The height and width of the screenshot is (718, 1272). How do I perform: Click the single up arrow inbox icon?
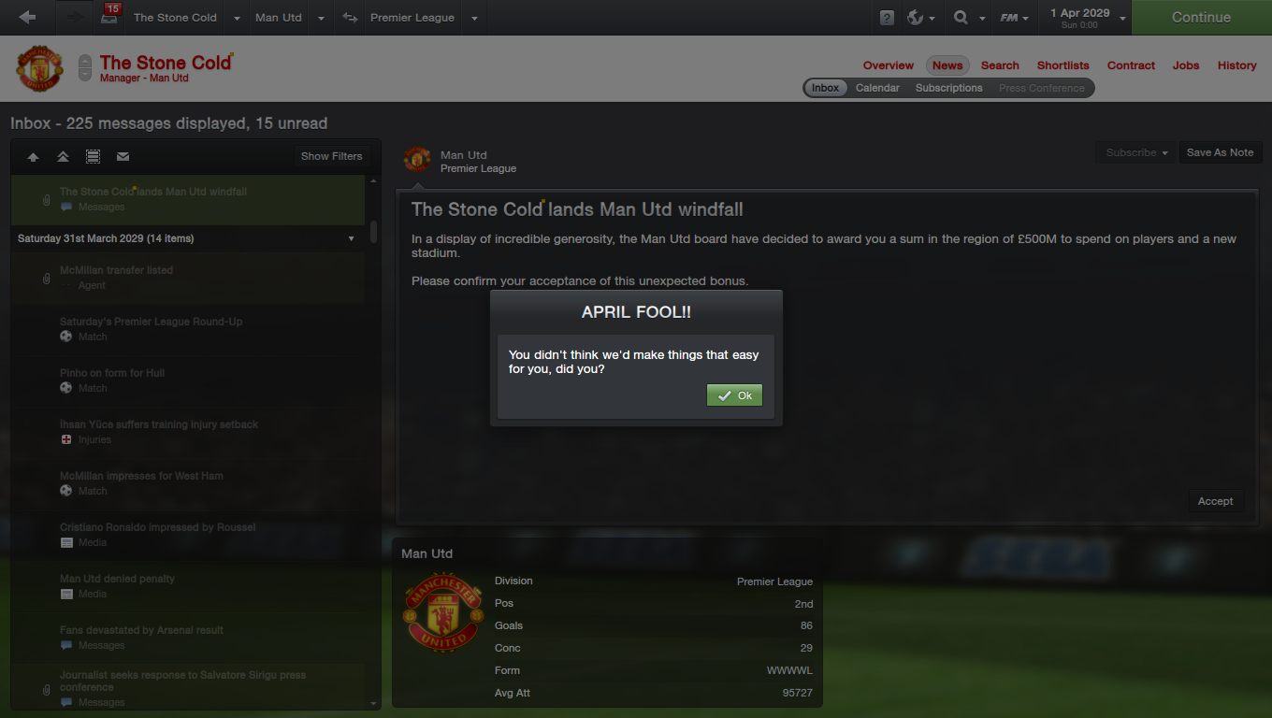[x=33, y=157]
